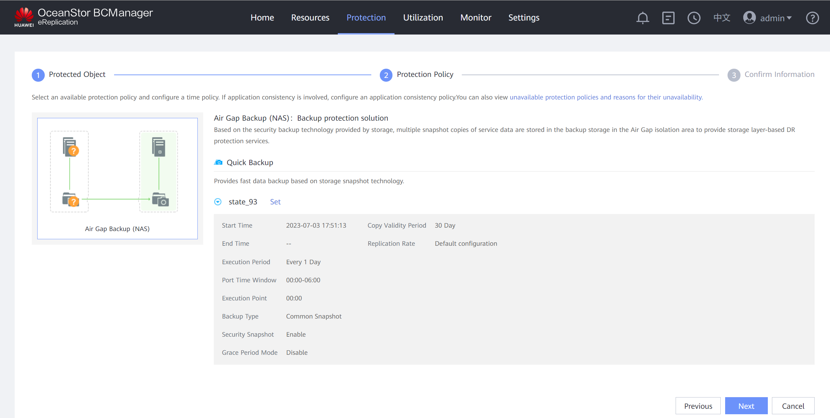Click the help question mark icon

[812, 18]
